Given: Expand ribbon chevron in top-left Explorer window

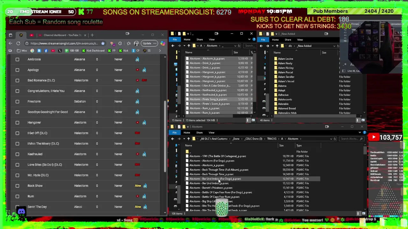Looking at the screenshot, I should pyautogui.click(x=249, y=39).
